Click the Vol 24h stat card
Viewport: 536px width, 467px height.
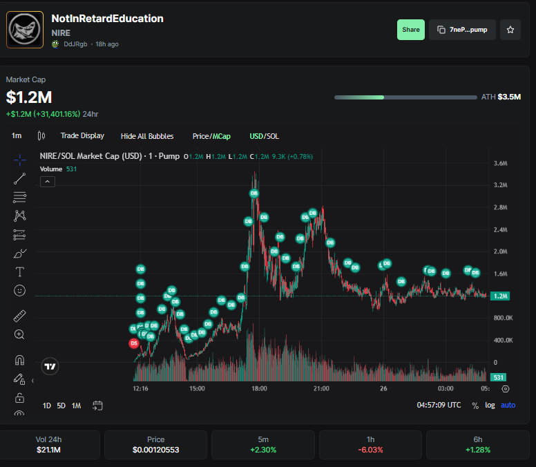coord(49,445)
